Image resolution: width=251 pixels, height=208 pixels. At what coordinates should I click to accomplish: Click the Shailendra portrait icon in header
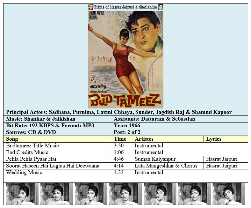click(161, 7)
